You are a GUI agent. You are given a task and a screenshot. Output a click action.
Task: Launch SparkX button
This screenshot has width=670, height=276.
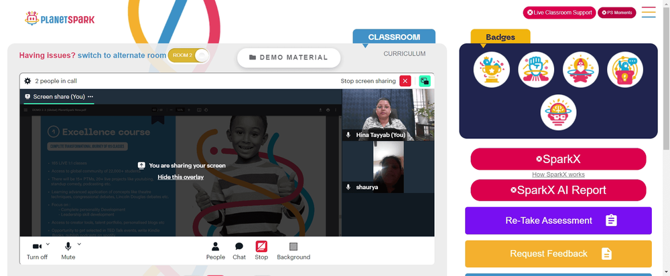click(558, 159)
